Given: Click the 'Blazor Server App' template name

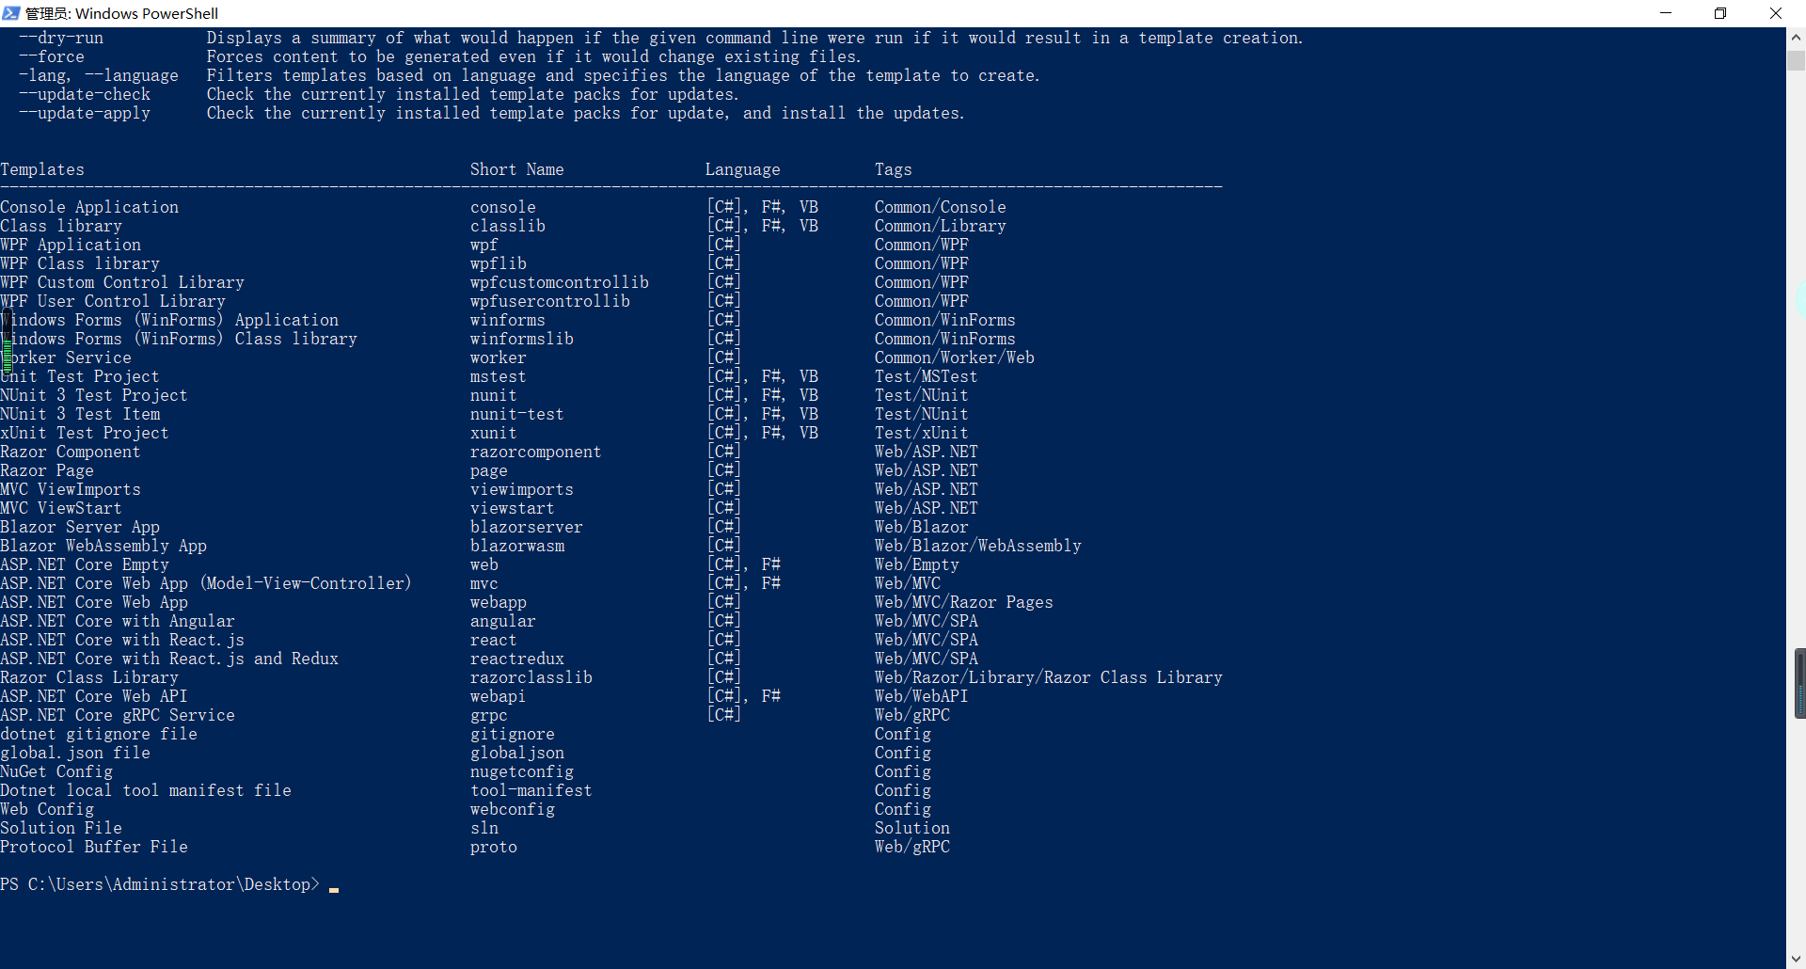Looking at the screenshot, I should pos(80,527).
